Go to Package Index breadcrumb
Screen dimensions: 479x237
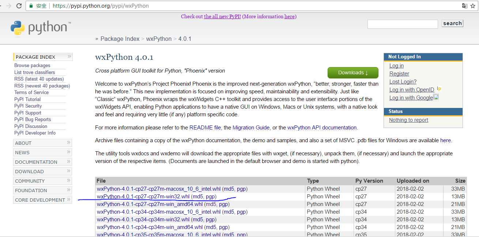coord(120,39)
